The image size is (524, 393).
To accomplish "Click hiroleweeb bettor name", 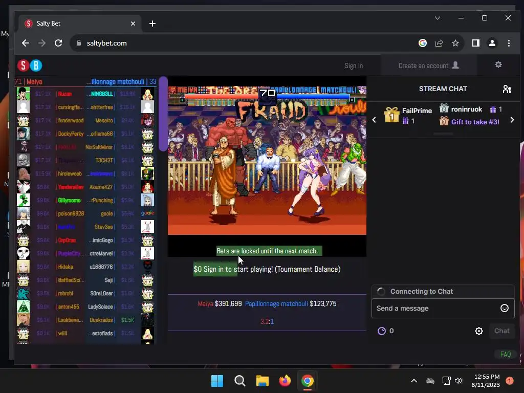I will (x=70, y=174).
